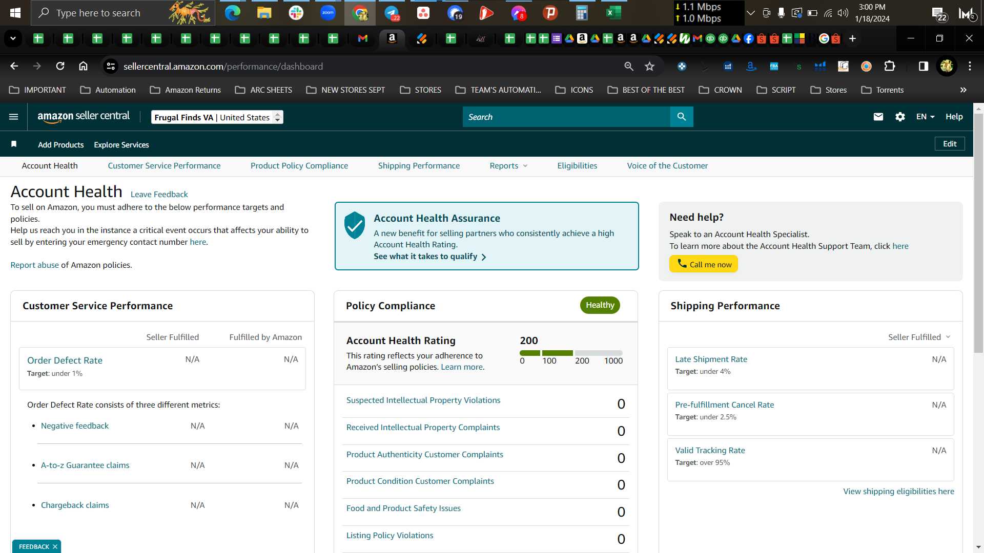Open the ARC SHEETS bookmark folder
Screen dimensions: 984x553
click(263, 90)
